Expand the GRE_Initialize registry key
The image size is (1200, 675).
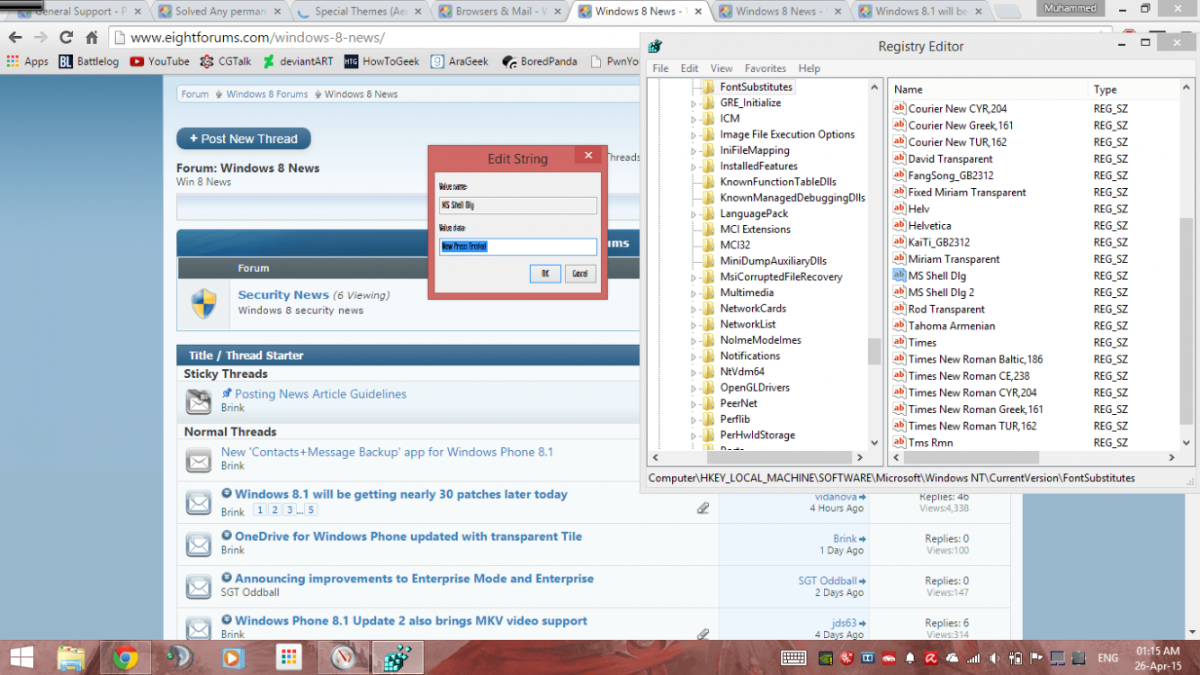(x=694, y=103)
